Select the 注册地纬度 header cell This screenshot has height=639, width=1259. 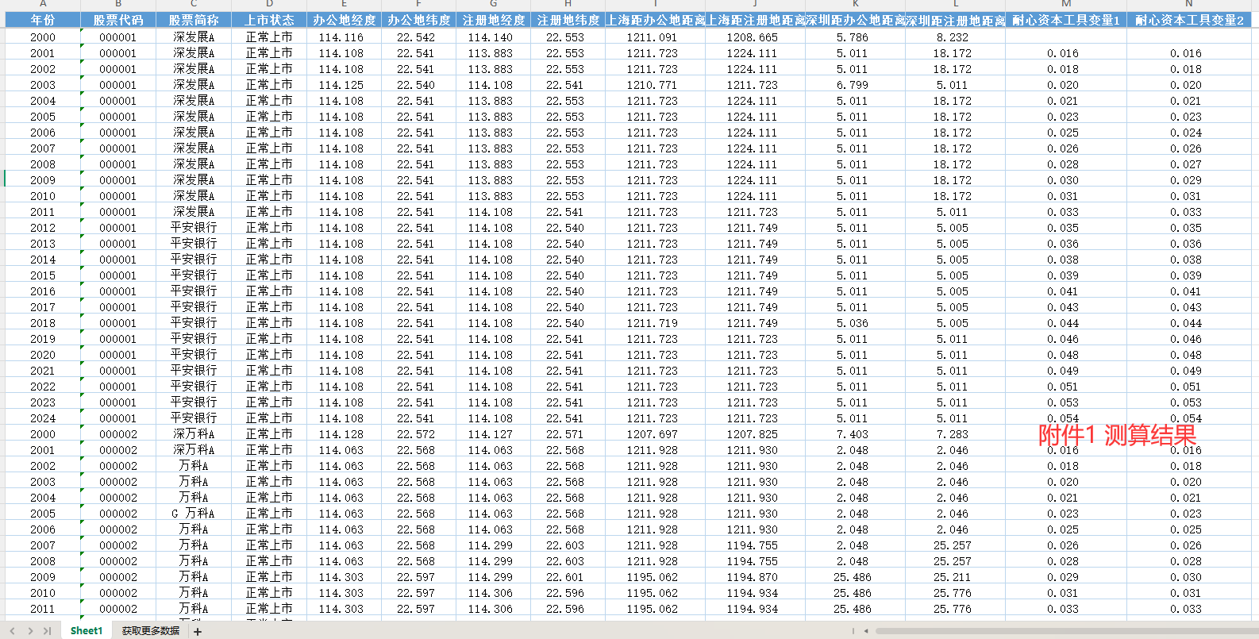tap(568, 20)
